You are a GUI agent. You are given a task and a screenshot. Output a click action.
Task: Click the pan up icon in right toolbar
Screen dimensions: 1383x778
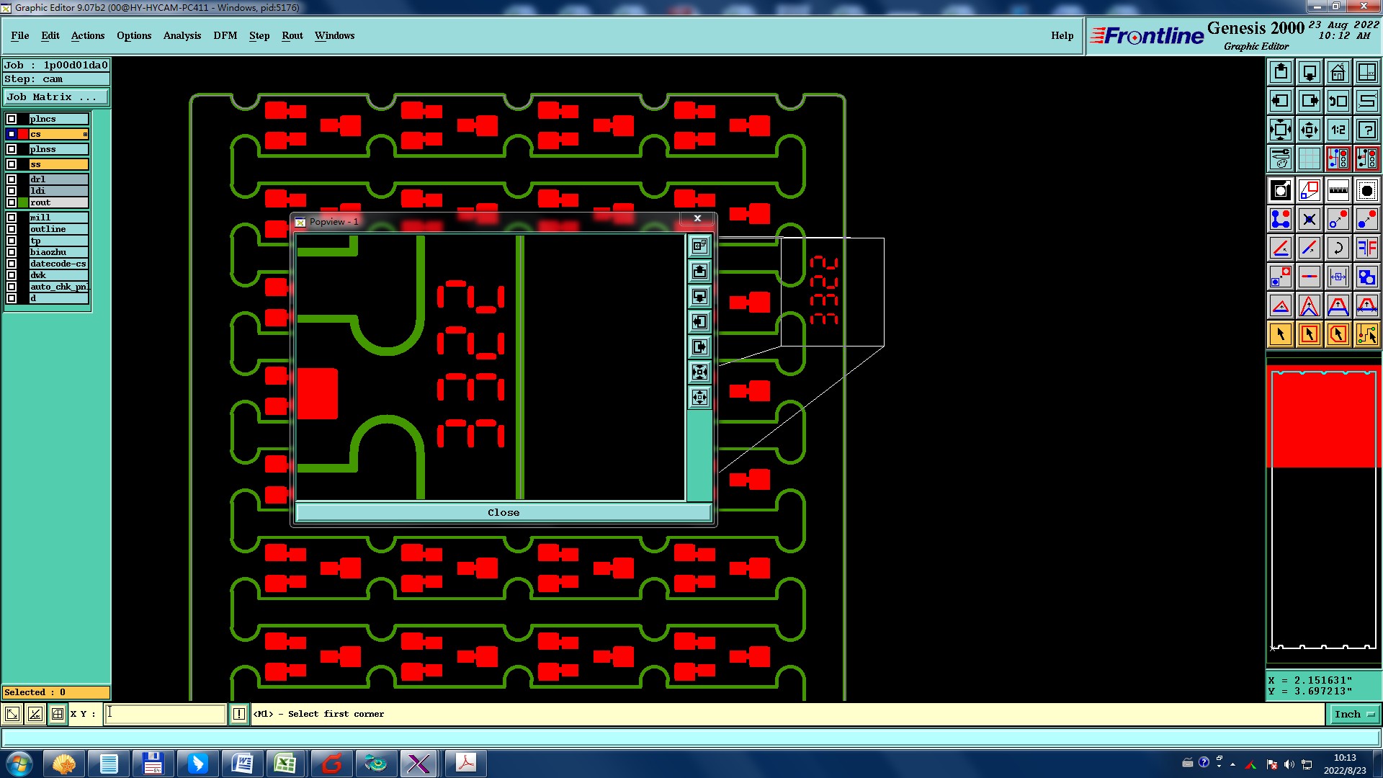pyautogui.click(x=1281, y=72)
